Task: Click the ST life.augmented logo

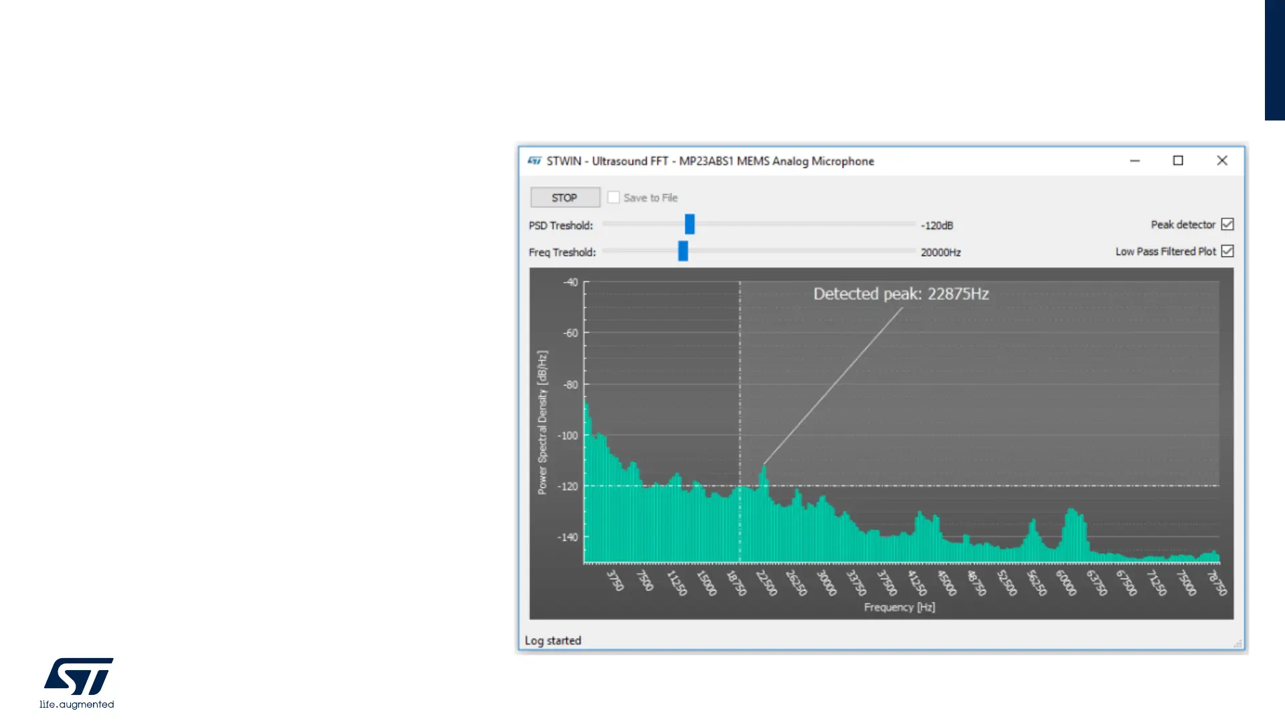Action: [78, 683]
